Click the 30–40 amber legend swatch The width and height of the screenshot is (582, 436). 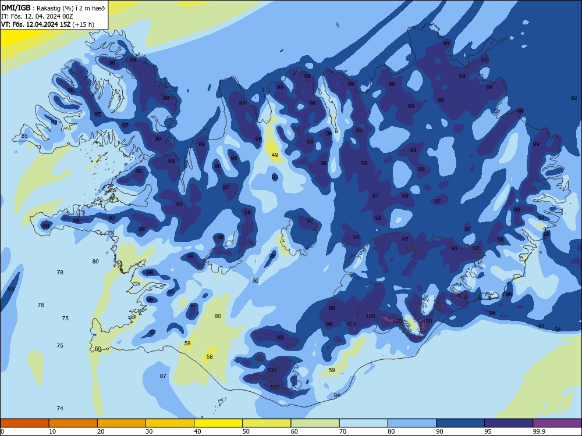[x=170, y=423]
